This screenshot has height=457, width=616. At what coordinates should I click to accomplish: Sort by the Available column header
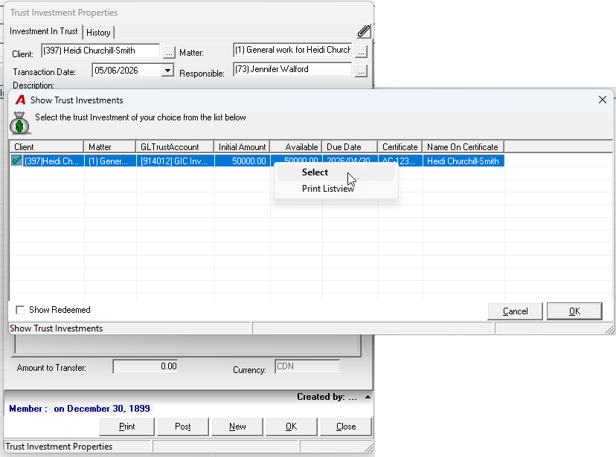click(296, 147)
